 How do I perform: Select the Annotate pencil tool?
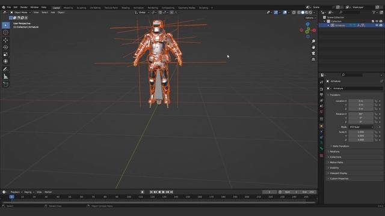[x=5, y=70]
